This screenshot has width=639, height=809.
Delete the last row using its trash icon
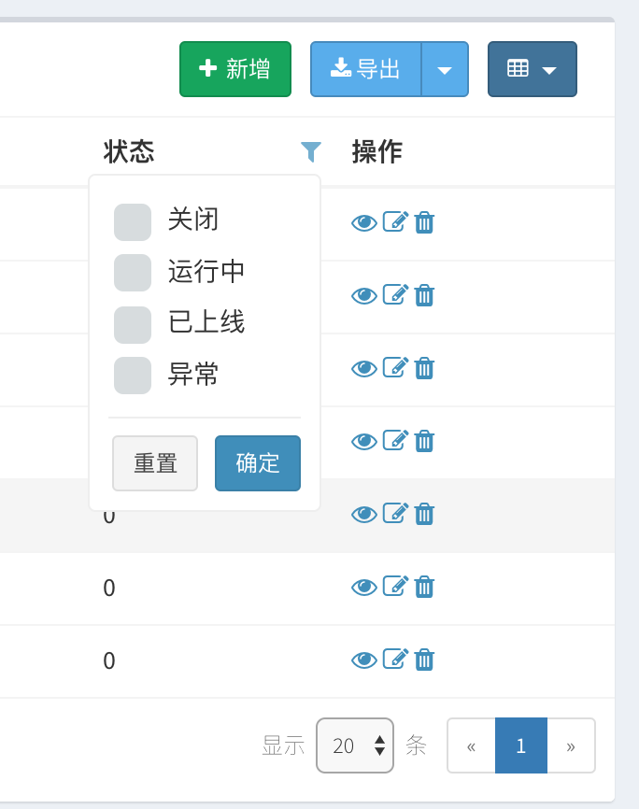tap(424, 660)
